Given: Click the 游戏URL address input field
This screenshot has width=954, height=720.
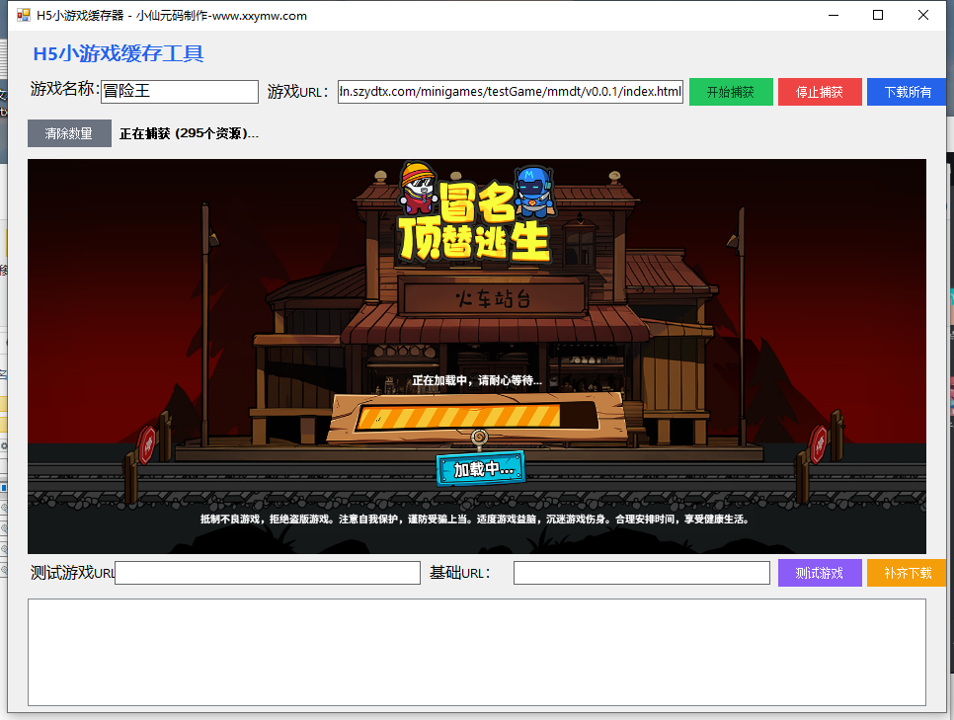Looking at the screenshot, I should coord(510,91).
